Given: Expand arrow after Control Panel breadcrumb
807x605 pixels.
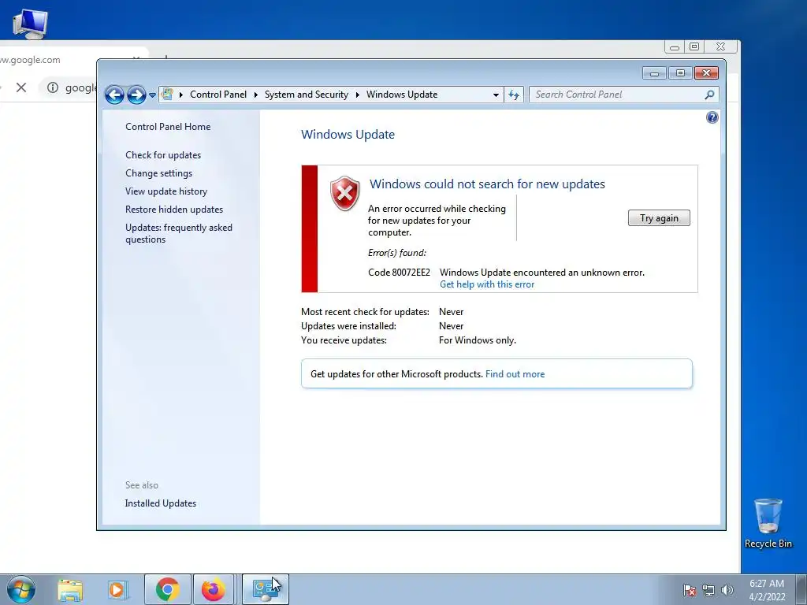Looking at the screenshot, I should [x=256, y=95].
